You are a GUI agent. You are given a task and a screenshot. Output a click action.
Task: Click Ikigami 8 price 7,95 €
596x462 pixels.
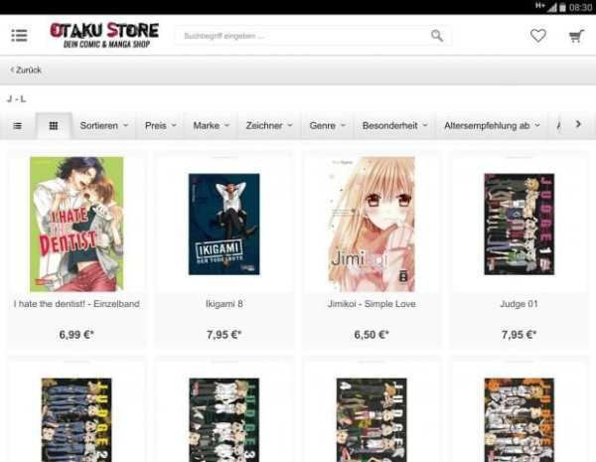pos(223,335)
